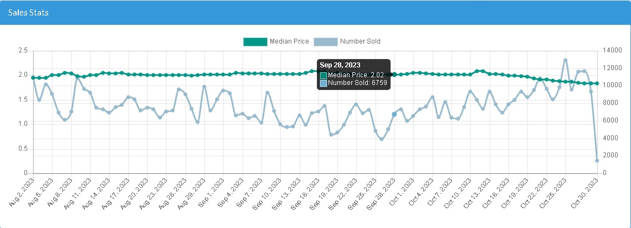Image resolution: width=631 pixels, height=228 pixels.
Task: Click the small green swatch inside the tooltip
Action: pos(324,75)
